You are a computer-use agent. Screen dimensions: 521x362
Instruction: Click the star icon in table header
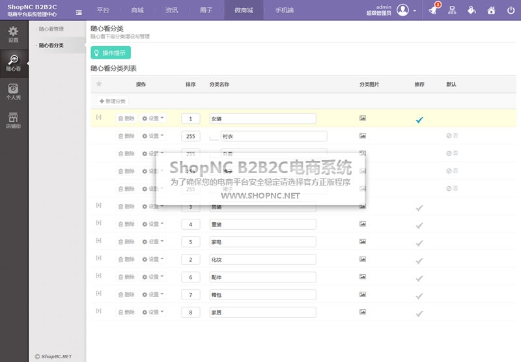(x=99, y=84)
